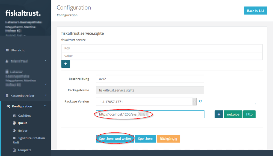Open Übersicht in the sidebar

click(18, 50)
